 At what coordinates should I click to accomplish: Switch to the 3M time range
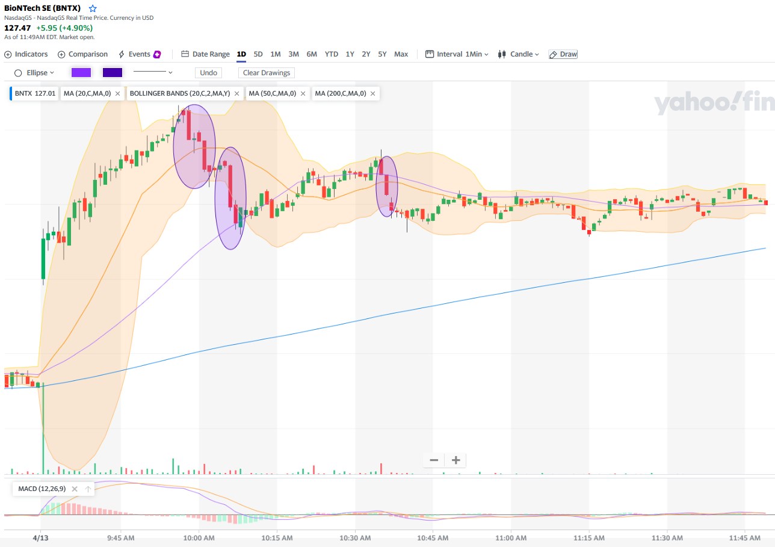tap(294, 54)
